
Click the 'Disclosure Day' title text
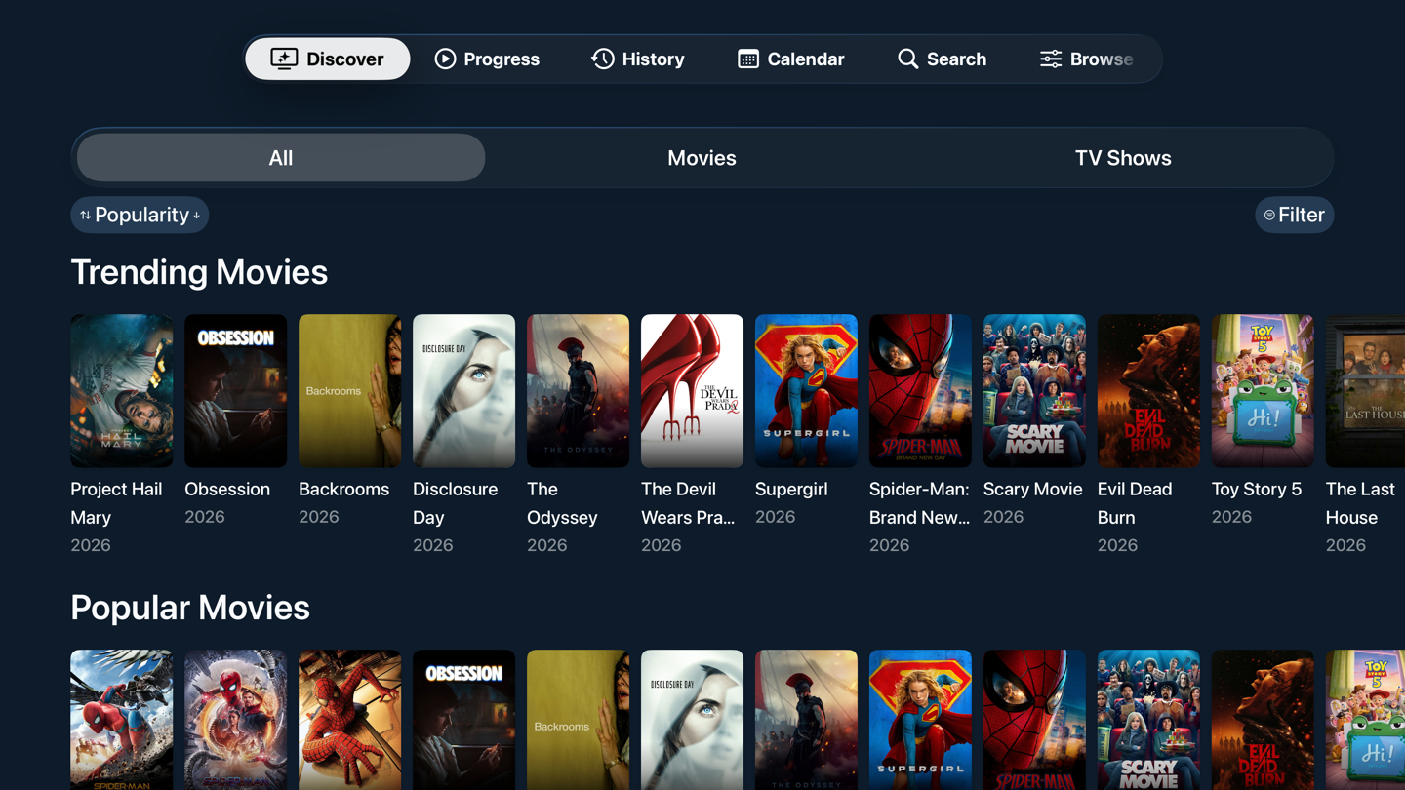tap(456, 503)
